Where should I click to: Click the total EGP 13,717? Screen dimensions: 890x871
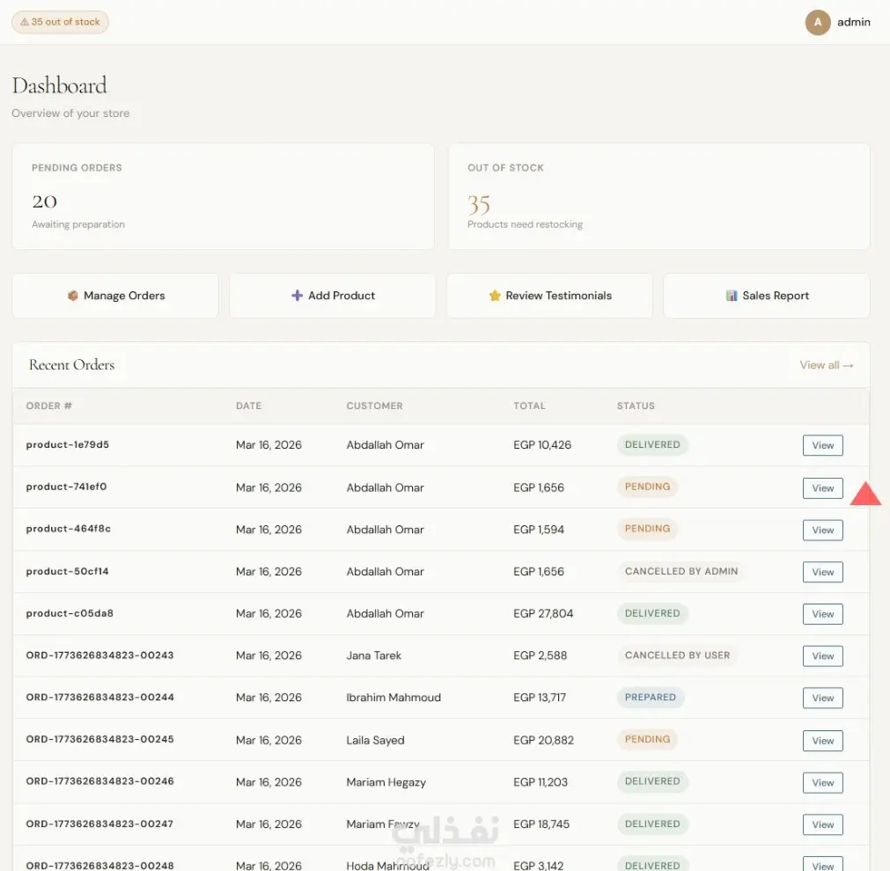[x=540, y=698]
